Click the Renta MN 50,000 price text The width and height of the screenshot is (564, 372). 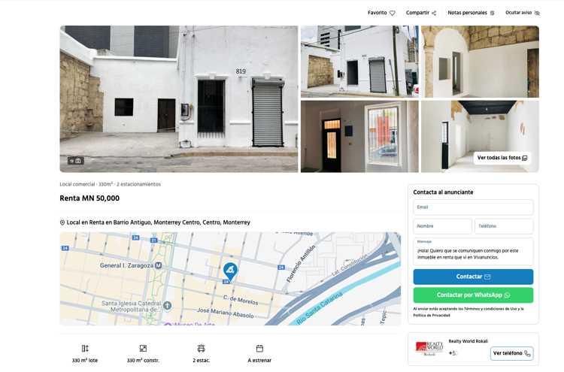89,198
